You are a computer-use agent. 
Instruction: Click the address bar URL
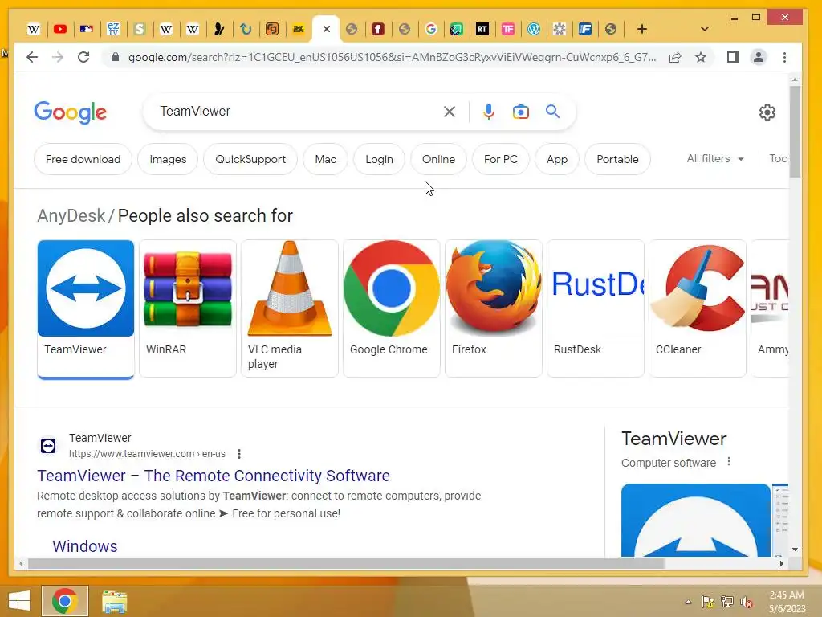(392, 57)
